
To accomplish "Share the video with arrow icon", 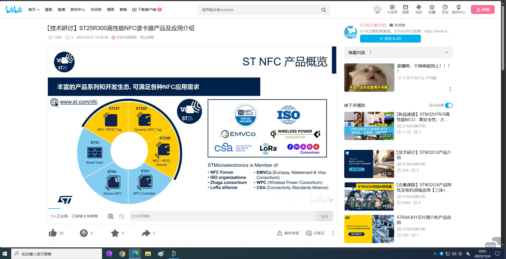I will (x=146, y=233).
